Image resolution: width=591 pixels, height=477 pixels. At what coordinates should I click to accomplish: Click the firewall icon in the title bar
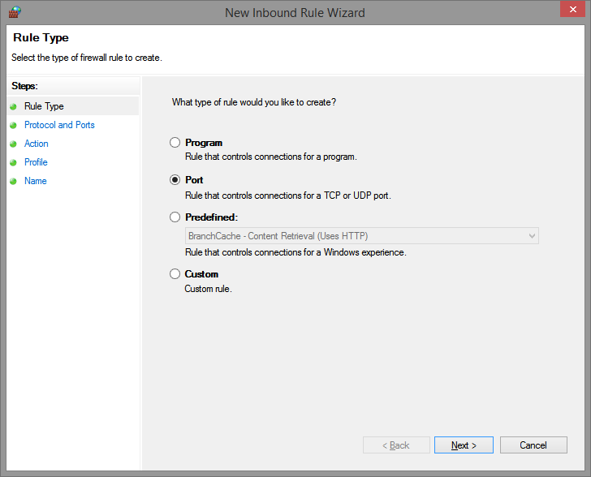[14, 12]
